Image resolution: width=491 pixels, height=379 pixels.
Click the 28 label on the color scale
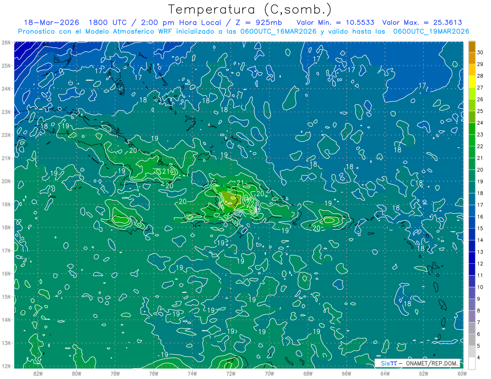click(x=480, y=76)
